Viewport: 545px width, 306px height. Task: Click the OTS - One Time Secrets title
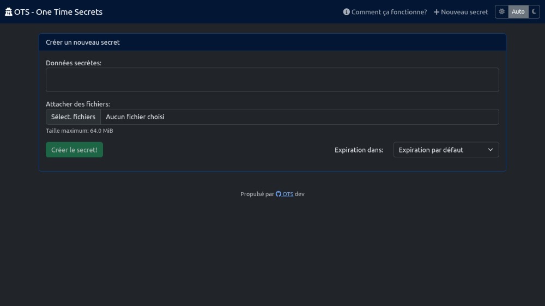click(58, 12)
